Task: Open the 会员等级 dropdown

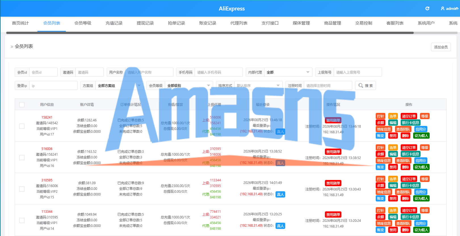Action: 189,85
